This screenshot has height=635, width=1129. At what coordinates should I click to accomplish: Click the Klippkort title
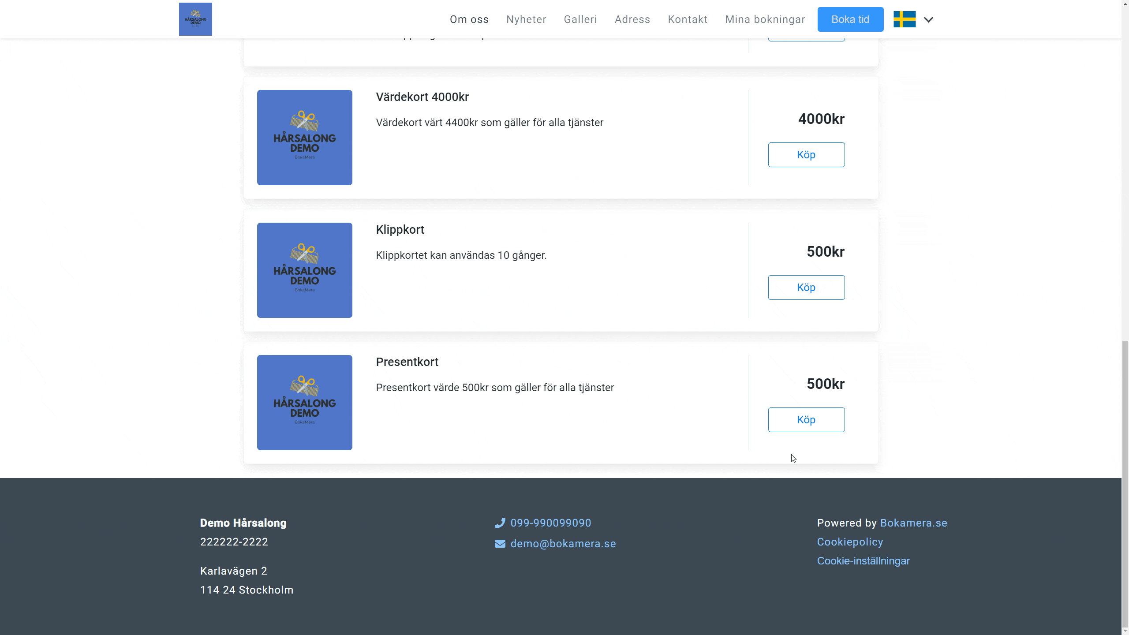tap(400, 230)
